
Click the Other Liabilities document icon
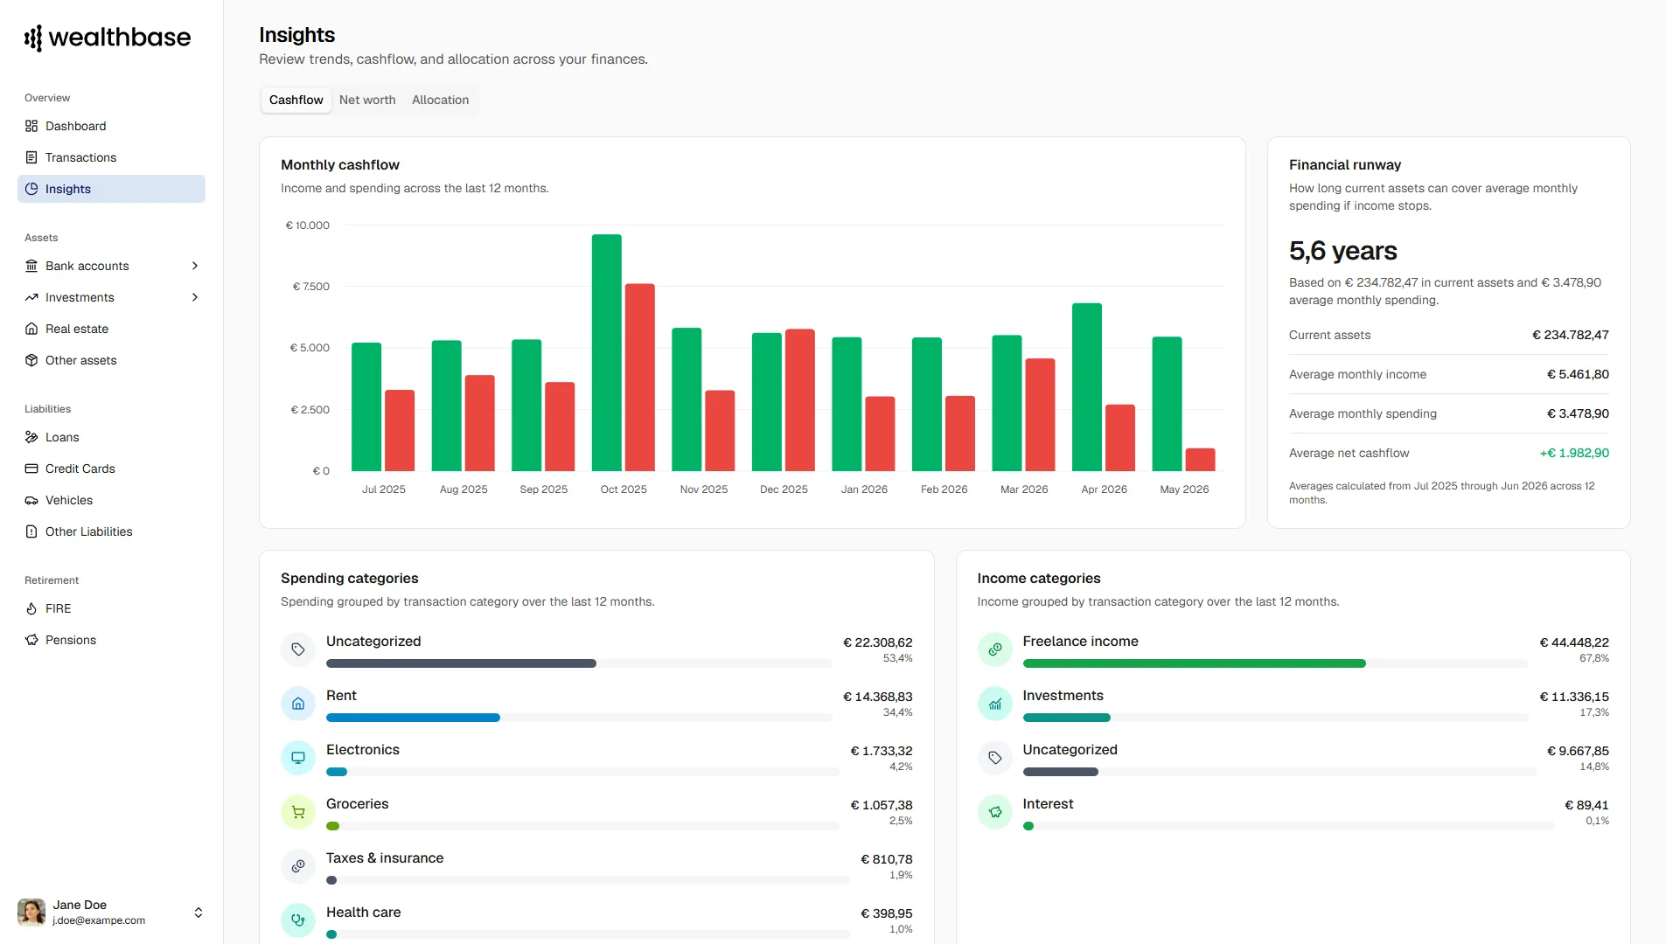click(x=31, y=531)
